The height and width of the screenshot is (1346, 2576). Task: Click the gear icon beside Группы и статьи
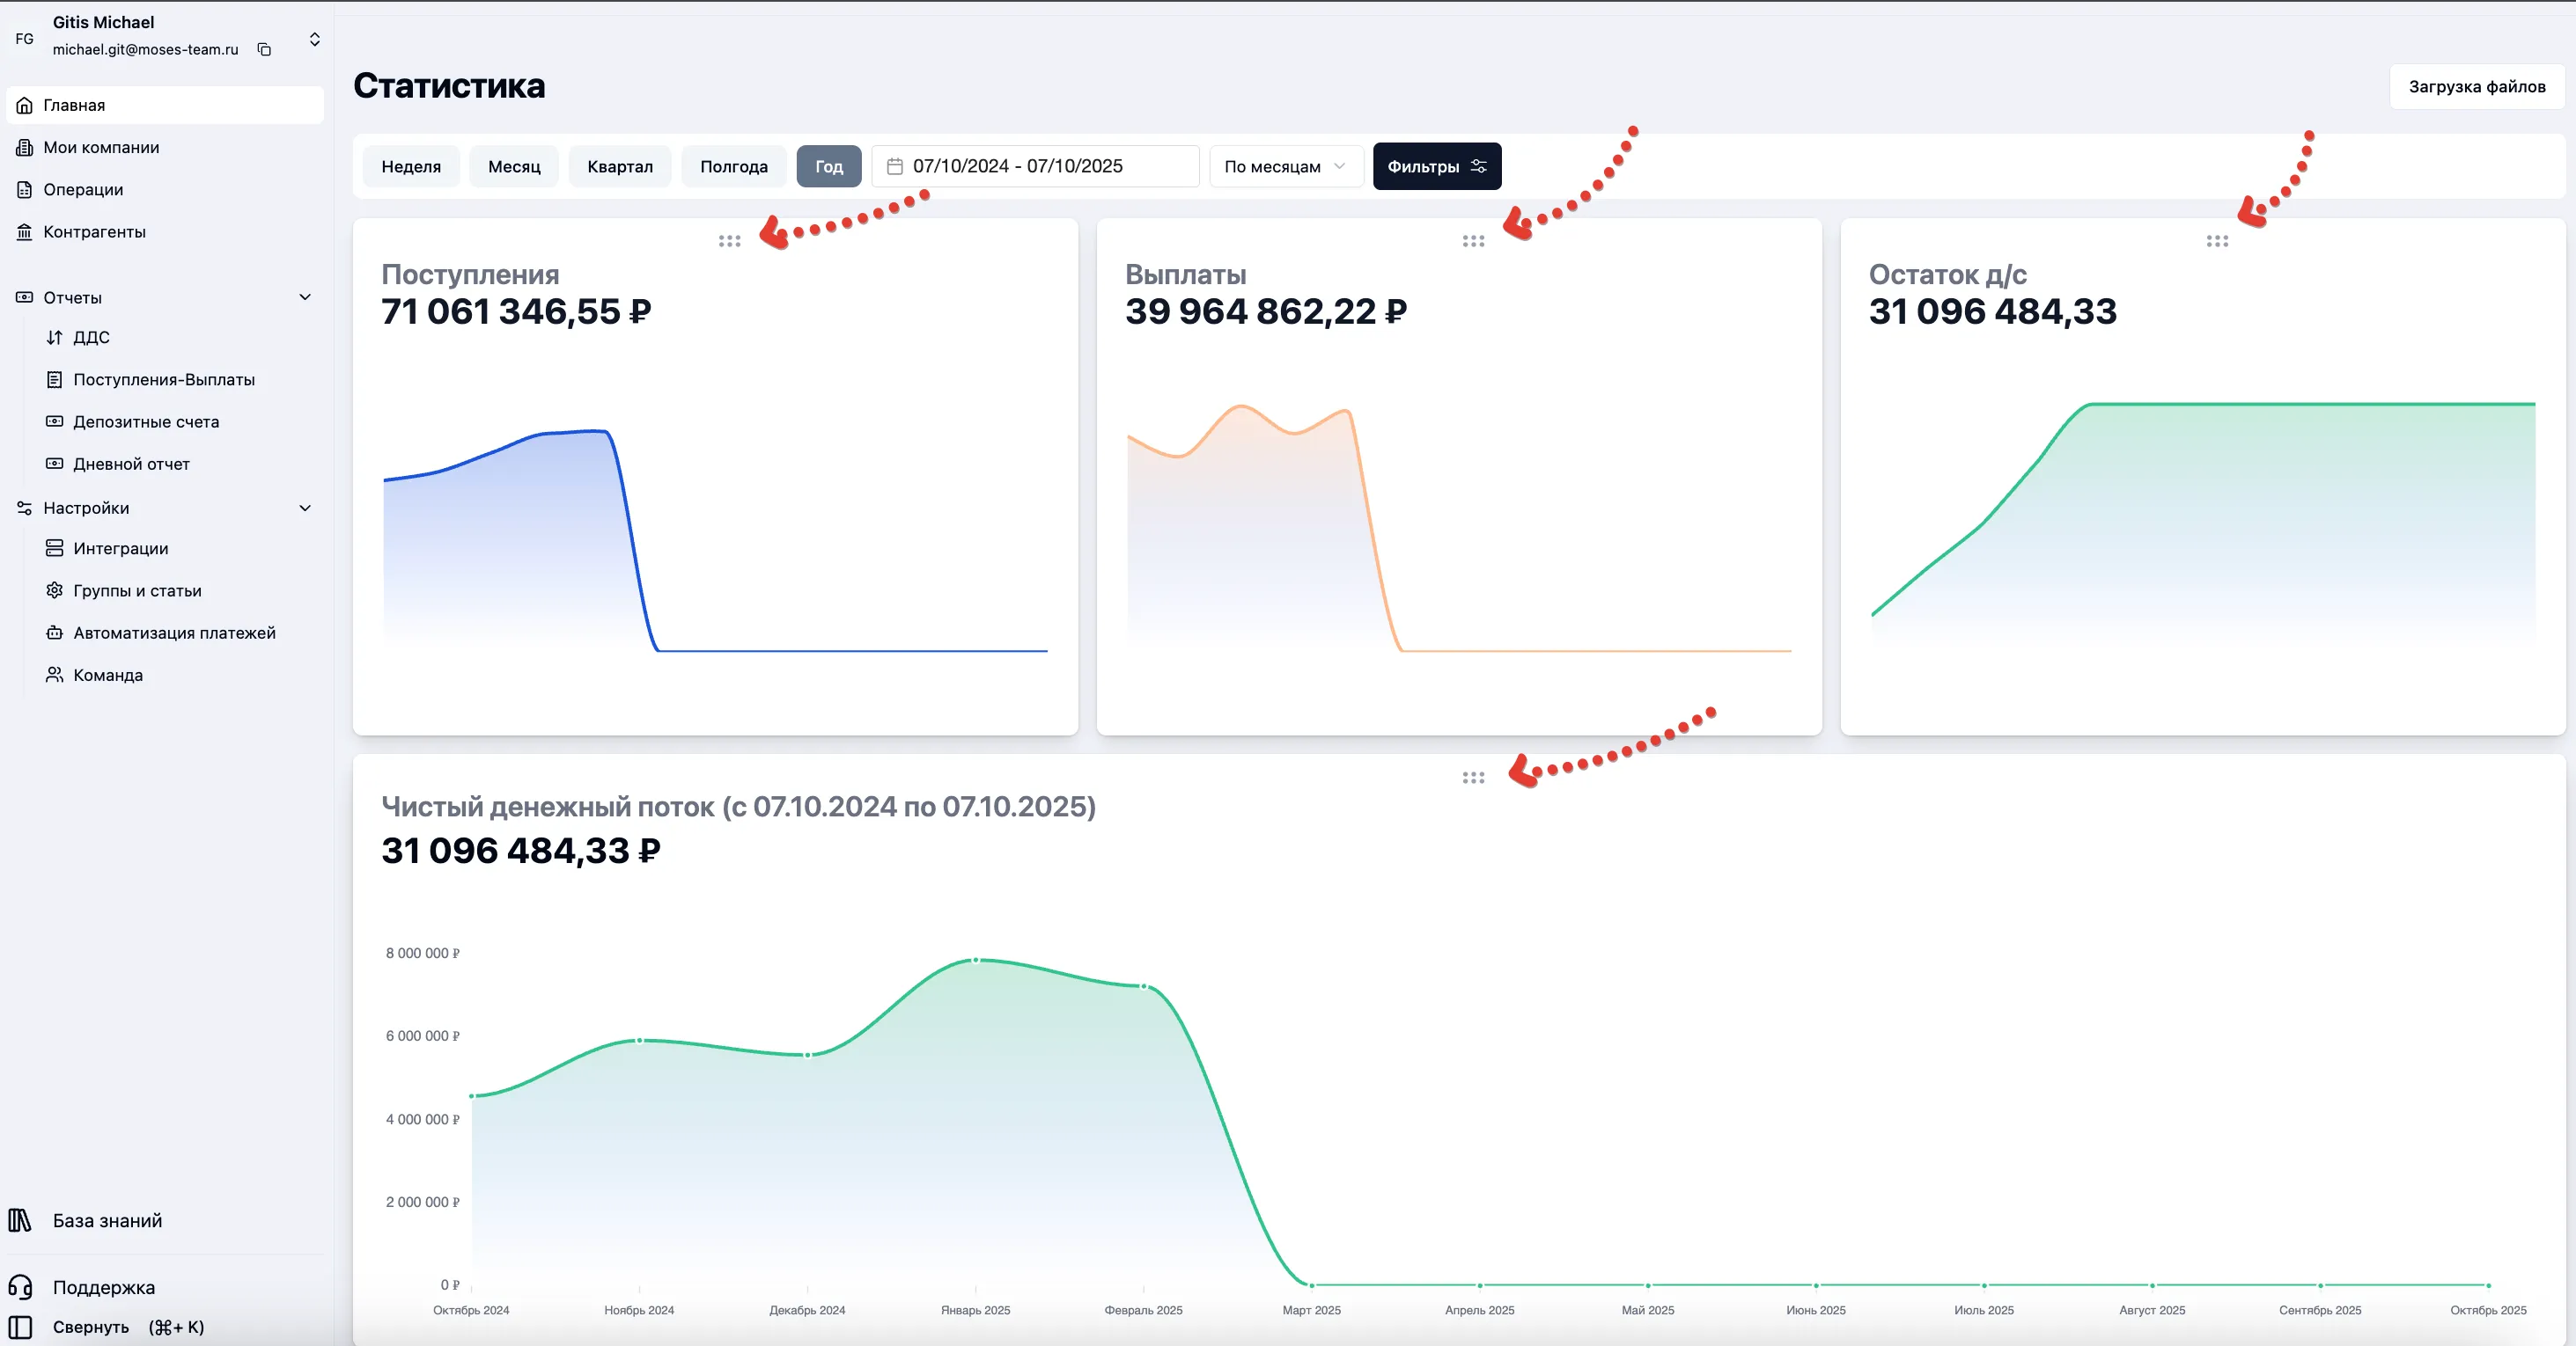54,589
